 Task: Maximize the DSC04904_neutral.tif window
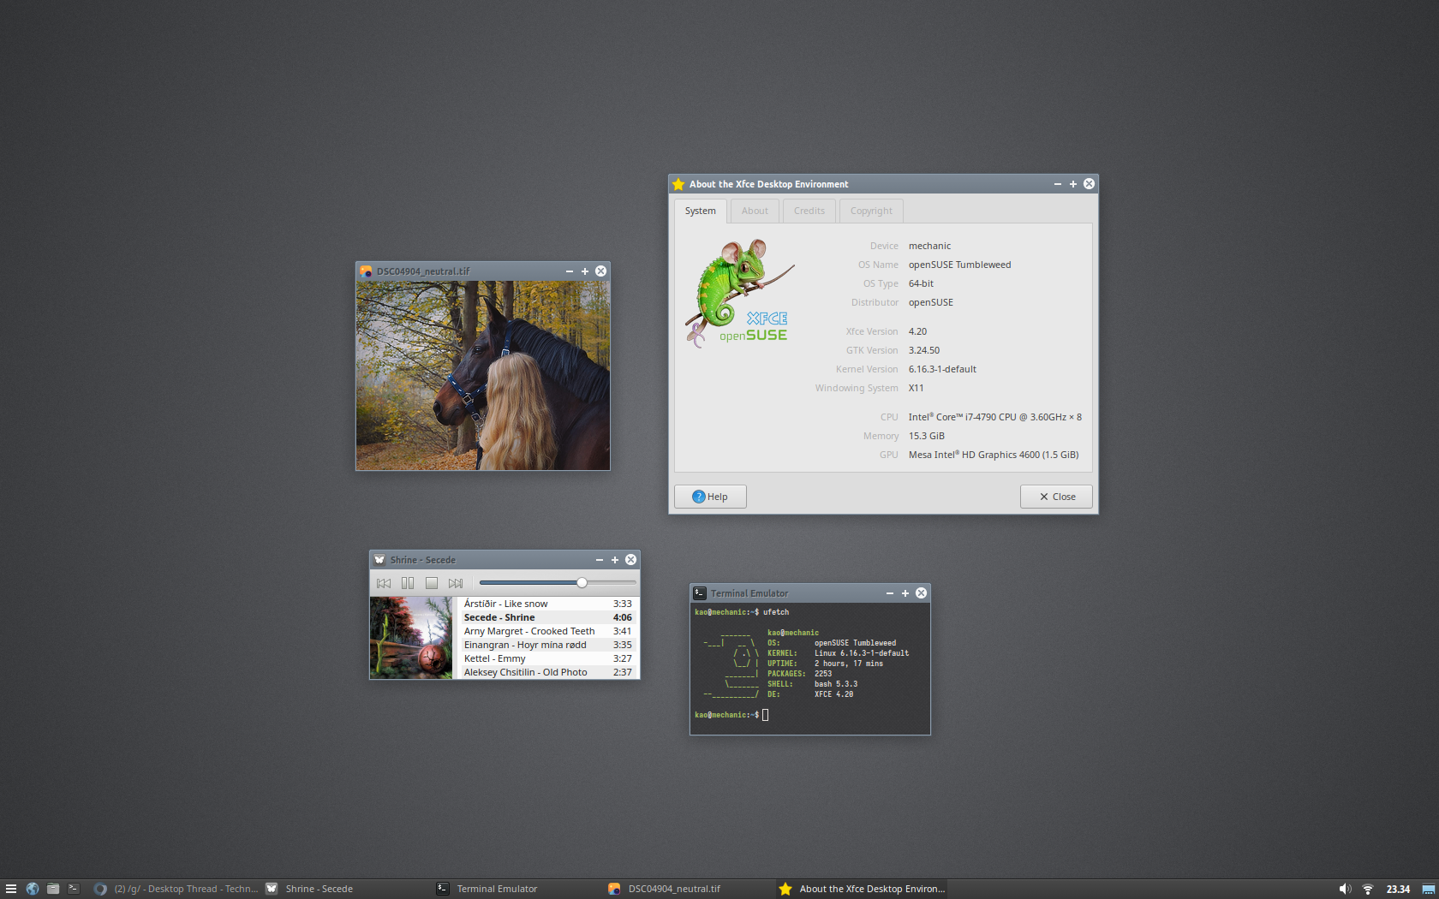[x=585, y=271]
